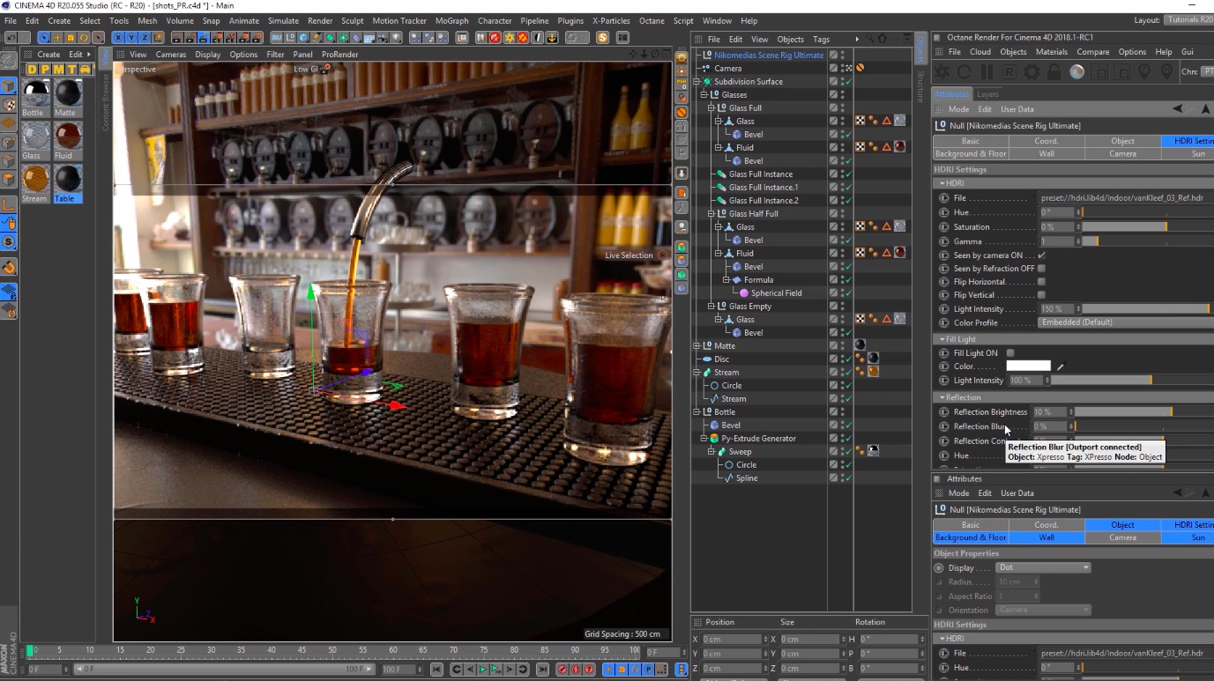This screenshot has width=1214, height=681.
Task: Select the Basic tab in lower attributes
Action: (x=971, y=525)
